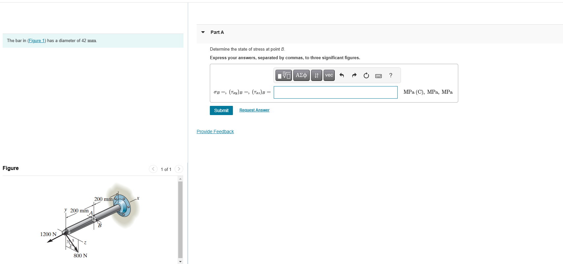Insert vector notation with vec button
Screen dimensions: 563x264
pos(329,75)
